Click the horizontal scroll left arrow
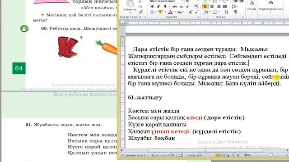Image resolution: width=289 pixels, height=162 pixels. [121, 150]
